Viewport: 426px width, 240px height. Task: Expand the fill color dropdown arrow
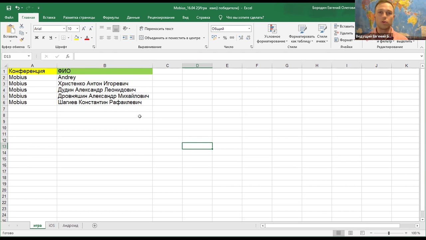tap(81, 38)
